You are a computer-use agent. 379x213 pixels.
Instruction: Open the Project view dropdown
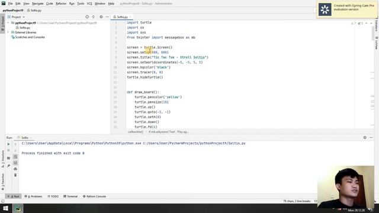(x=16, y=17)
